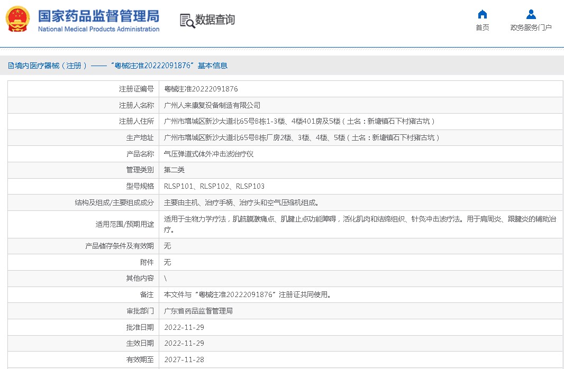Open the 政务服务门户 text link
Screen dimensions: 564x369
(531, 27)
